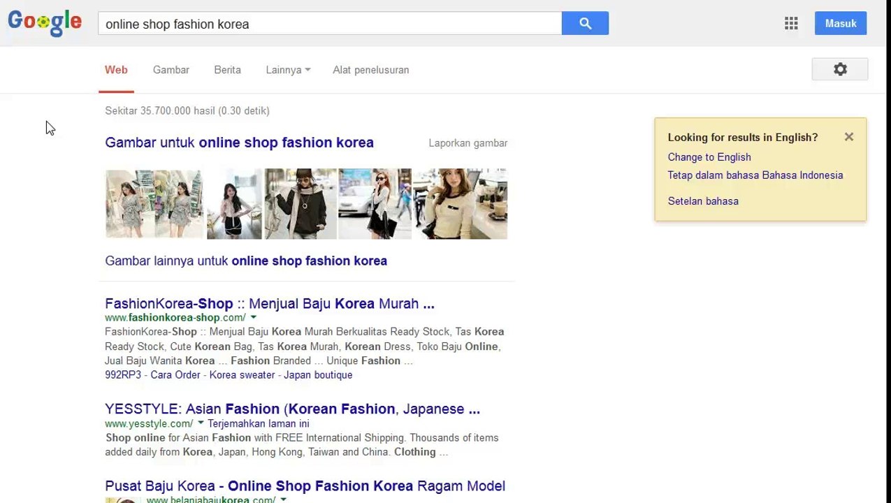The height and width of the screenshot is (503, 891).
Task: Open dropdown arrow next to fashionkorea-shop.com URL
Action: [254, 318]
